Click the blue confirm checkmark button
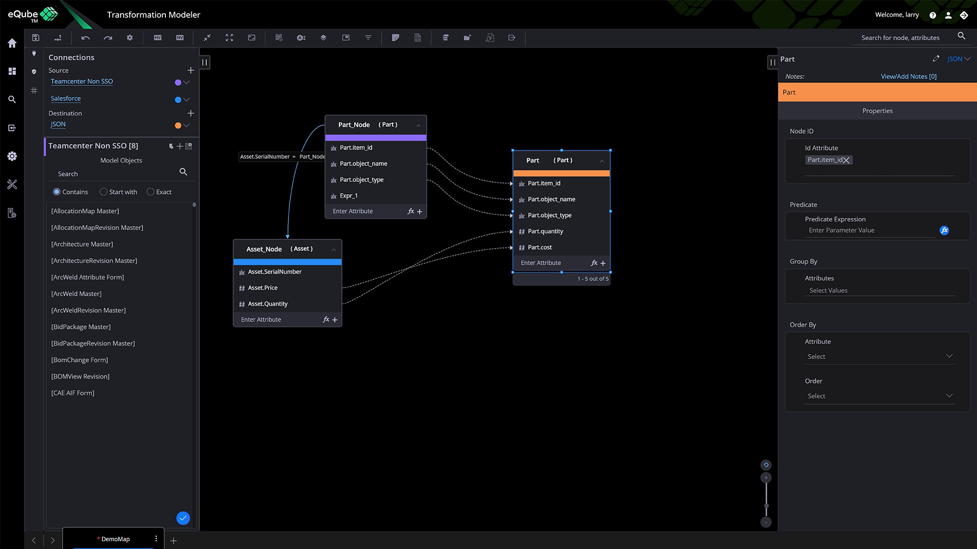 [183, 518]
